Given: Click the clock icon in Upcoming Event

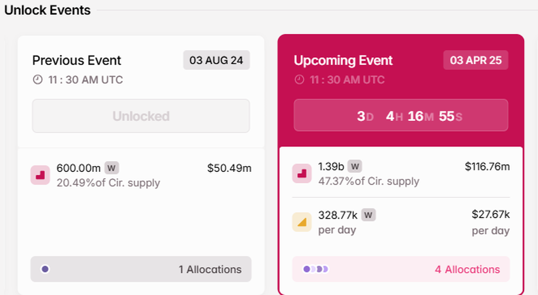Looking at the screenshot, I should 299,80.
